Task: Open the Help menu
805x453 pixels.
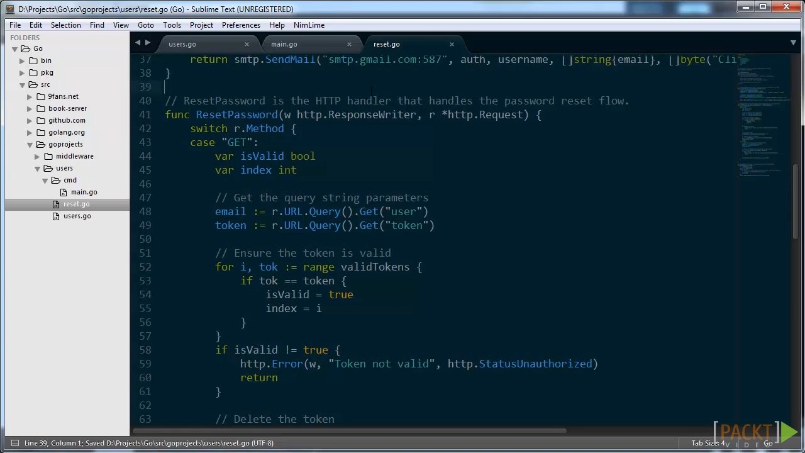Action: pos(277,25)
